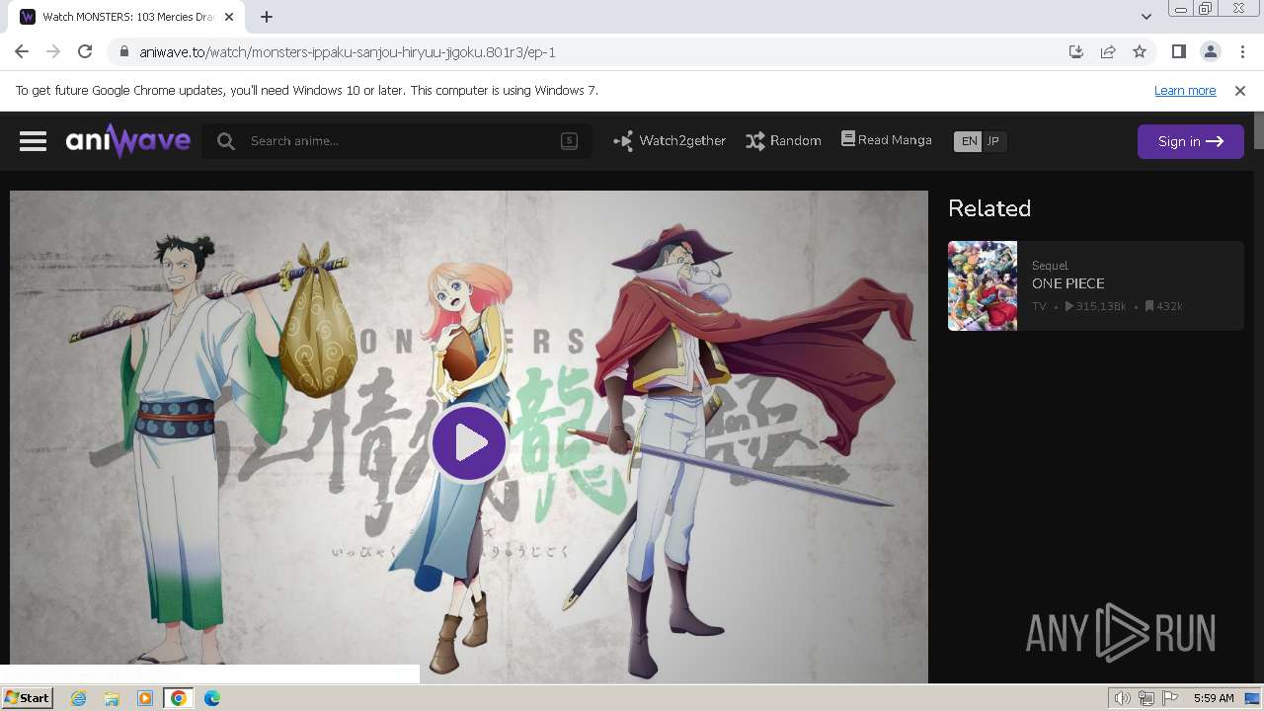
Task: Go back in Chrome
Action: (22, 51)
